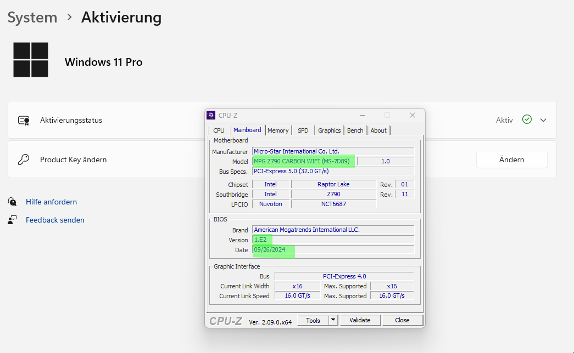Switch to the SPD tab

point(303,130)
